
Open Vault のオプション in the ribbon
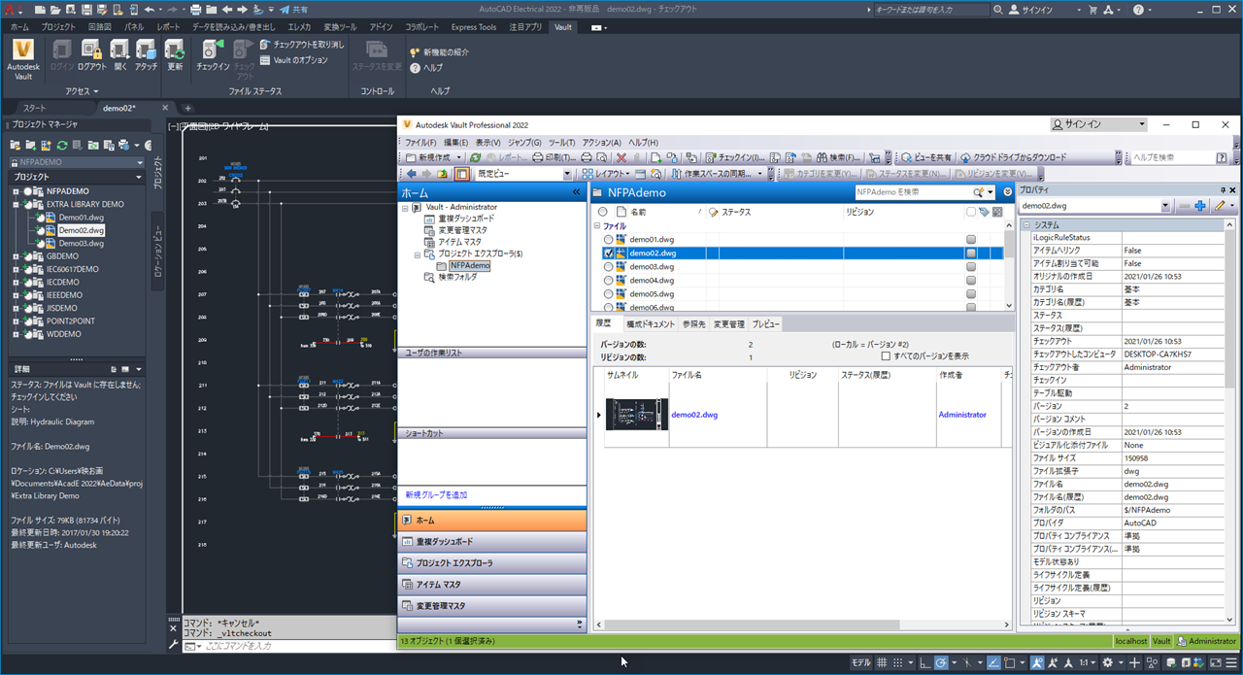pyautogui.click(x=293, y=60)
